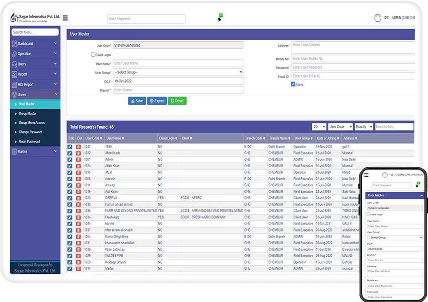Expand the MIS Report sidebar section
Screen dimensions: 428x302
pos(35,85)
